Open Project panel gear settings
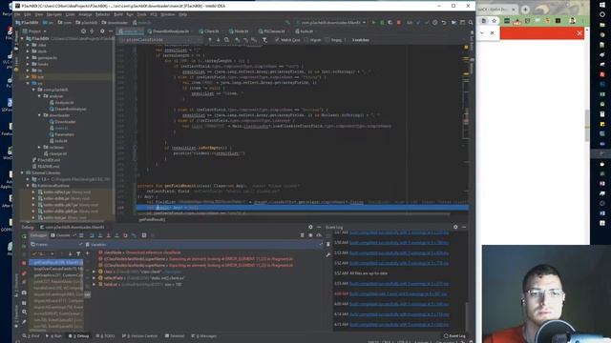Image resolution: width=611 pixels, height=343 pixels. click(102, 31)
